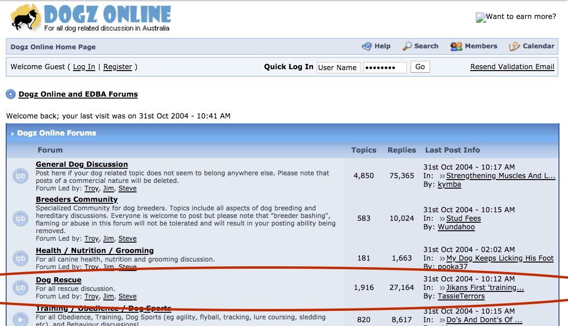Image resolution: width=568 pixels, height=326 pixels.
Task: Open the Calendar link
Action: point(531,46)
